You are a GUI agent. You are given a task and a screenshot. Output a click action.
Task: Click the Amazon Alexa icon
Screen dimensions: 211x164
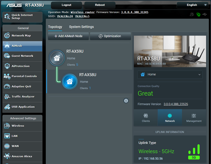pyautogui.click(x=7, y=156)
